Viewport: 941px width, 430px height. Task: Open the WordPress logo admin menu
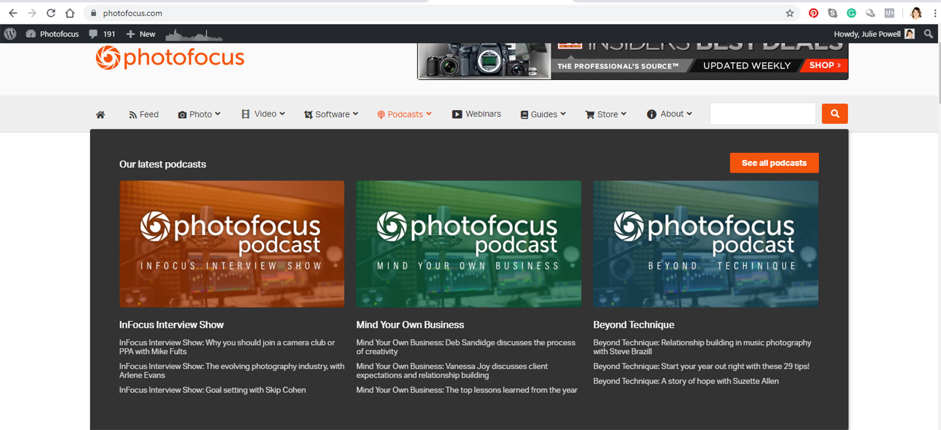click(10, 34)
